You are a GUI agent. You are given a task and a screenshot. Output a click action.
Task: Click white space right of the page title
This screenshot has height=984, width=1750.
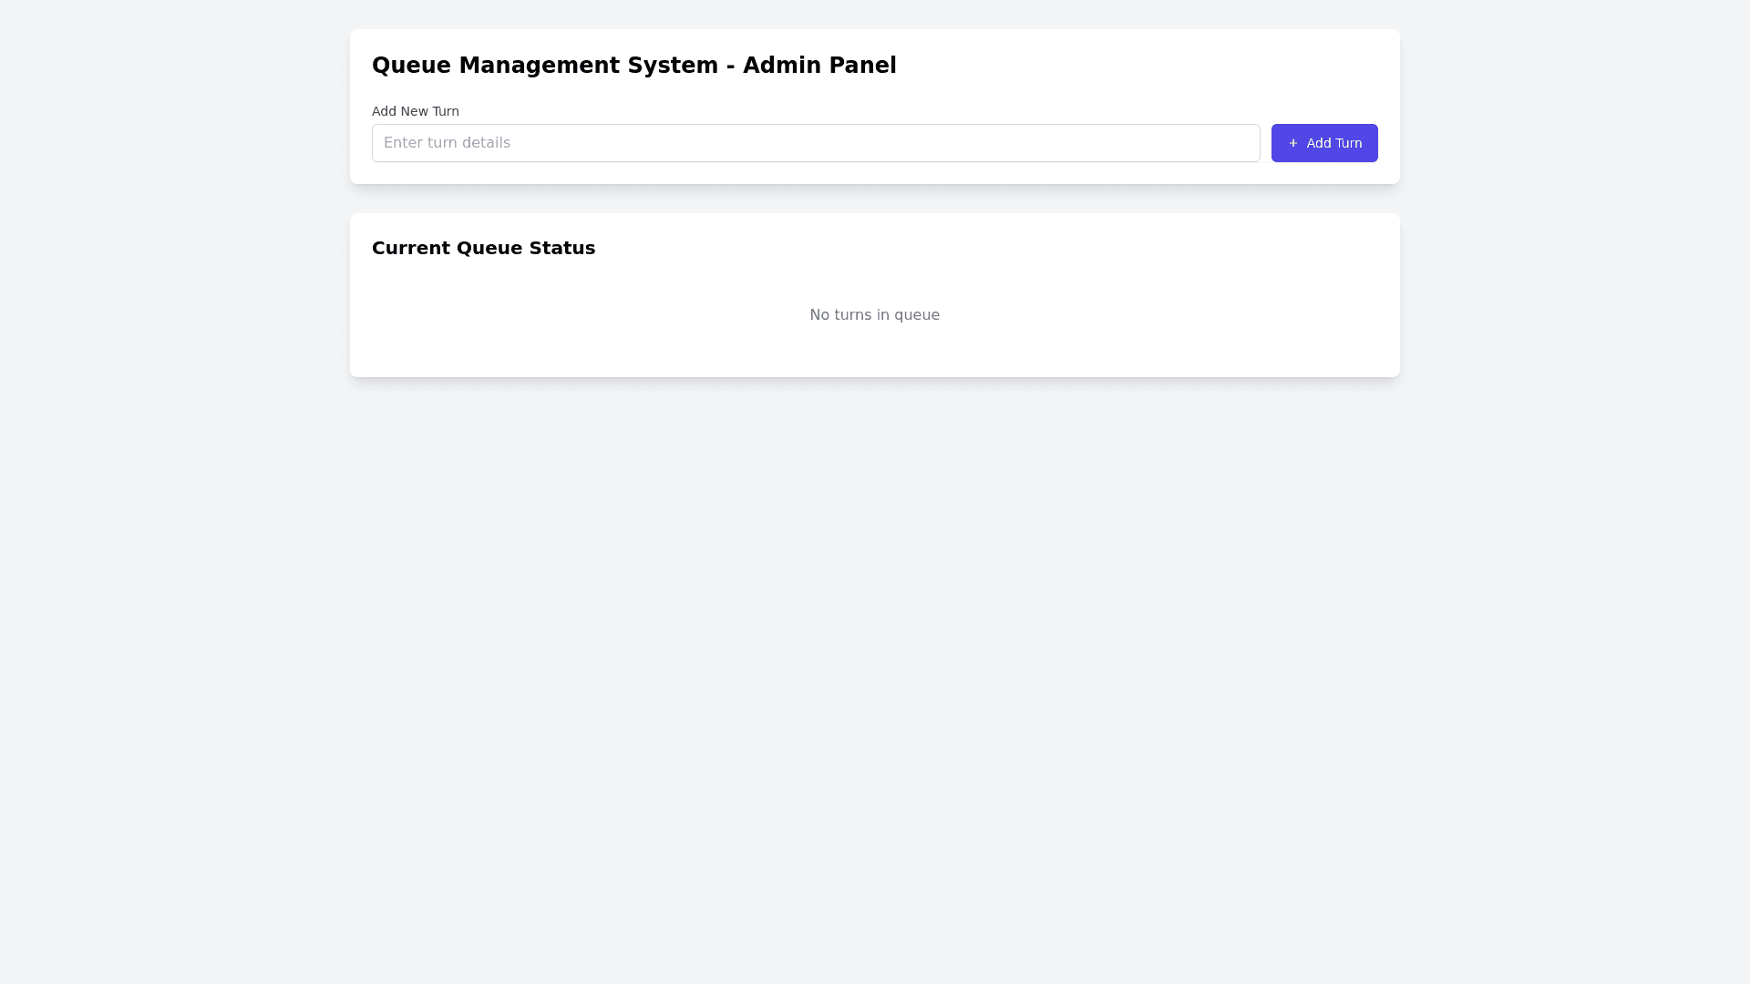[1139, 66]
